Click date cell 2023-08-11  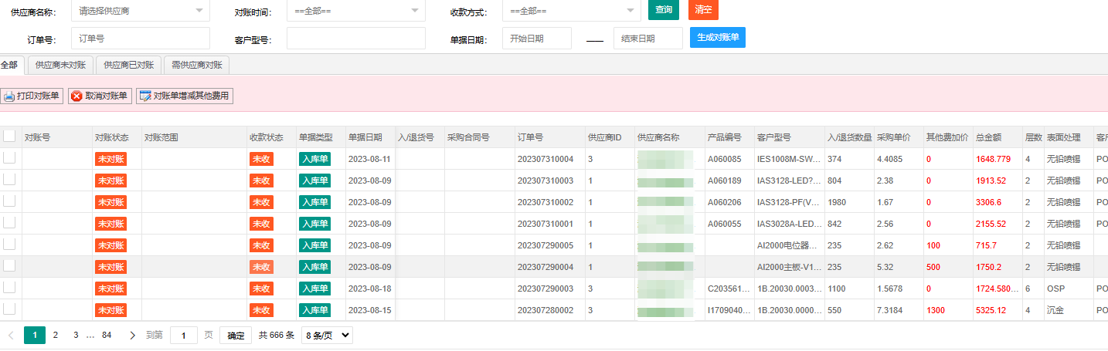click(x=369, y=159)
